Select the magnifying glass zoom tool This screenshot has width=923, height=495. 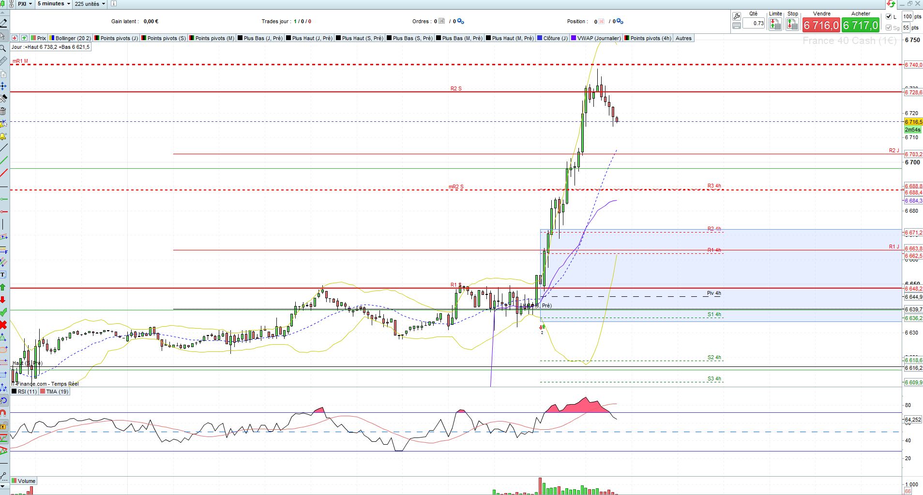pos(3,48)
